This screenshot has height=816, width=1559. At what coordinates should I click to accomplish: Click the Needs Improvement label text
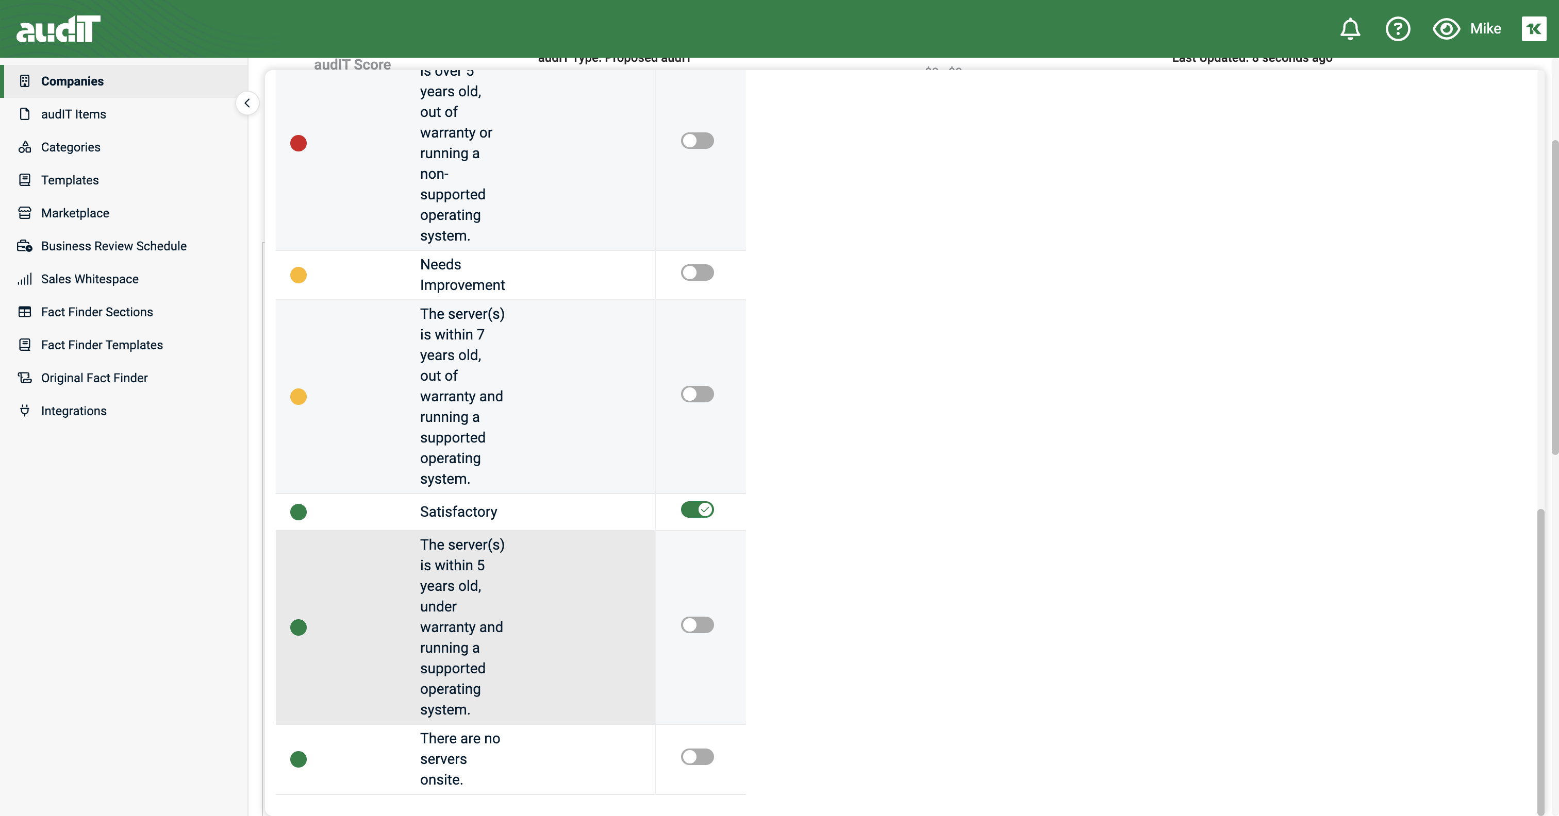pos(462,275)
